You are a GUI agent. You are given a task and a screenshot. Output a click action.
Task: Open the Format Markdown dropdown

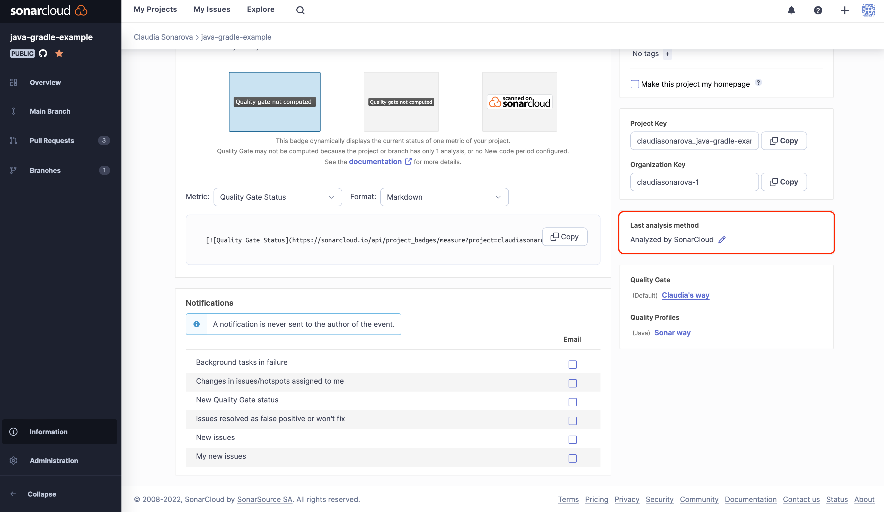click(x=444, y=197)
